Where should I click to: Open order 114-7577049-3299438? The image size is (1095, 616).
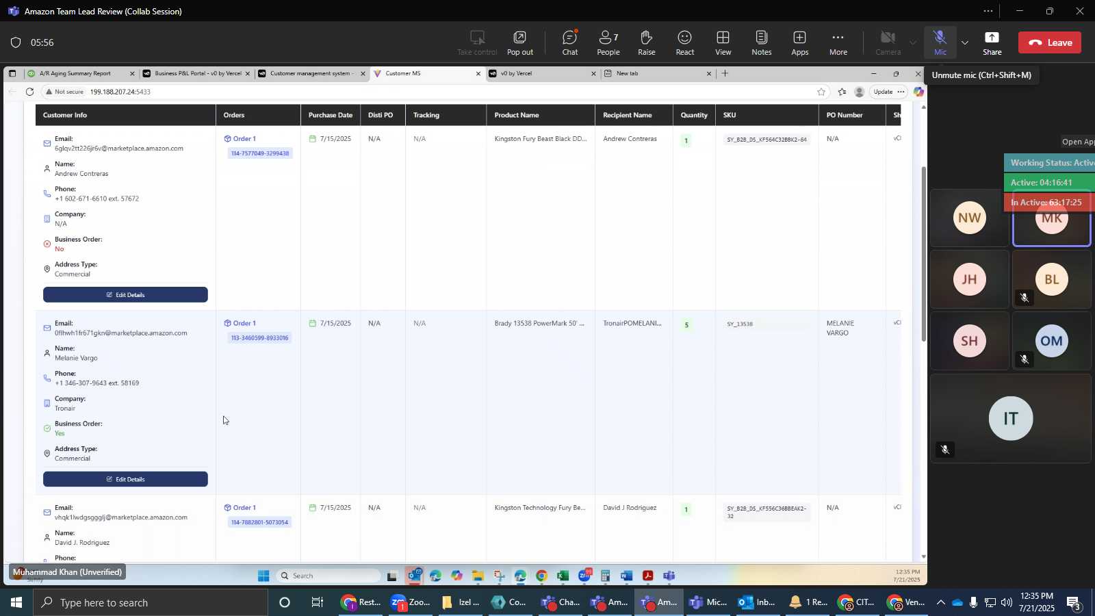[x=260, y=153]
